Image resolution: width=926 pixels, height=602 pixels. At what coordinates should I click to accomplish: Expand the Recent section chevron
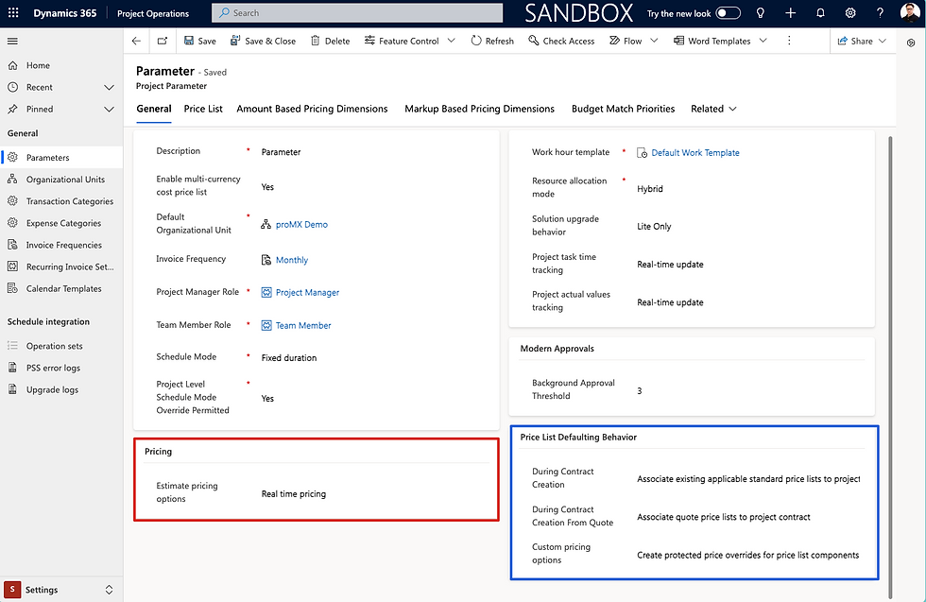click(x=109, y=88)
